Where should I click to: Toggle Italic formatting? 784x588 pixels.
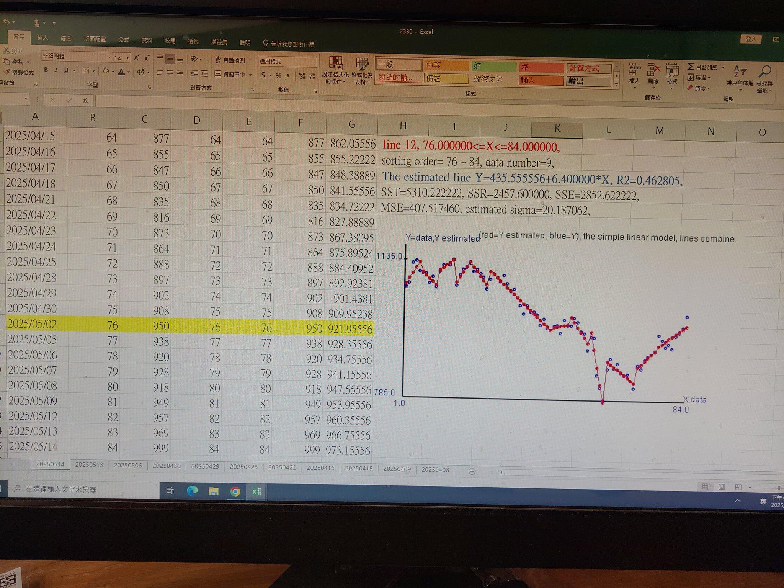[x=56, y=70]
